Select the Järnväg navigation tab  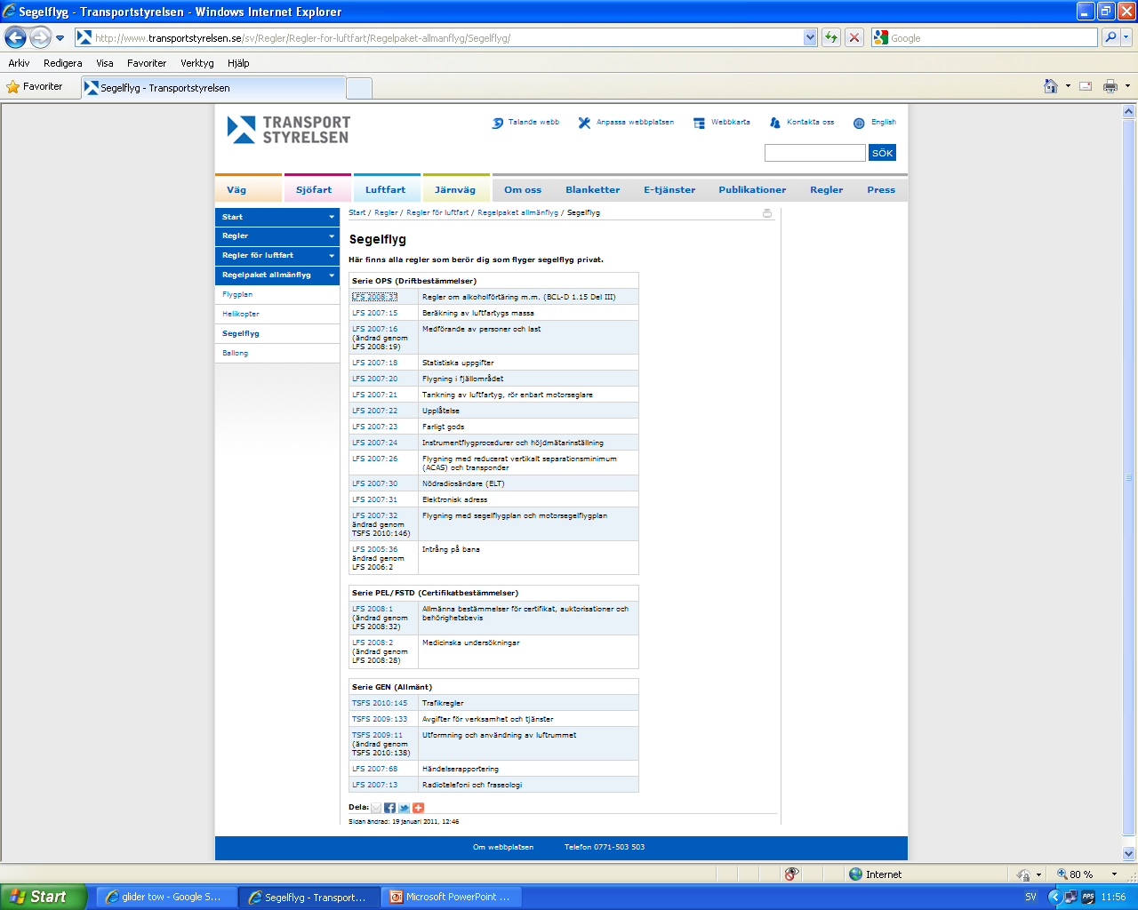pos(455,189)
